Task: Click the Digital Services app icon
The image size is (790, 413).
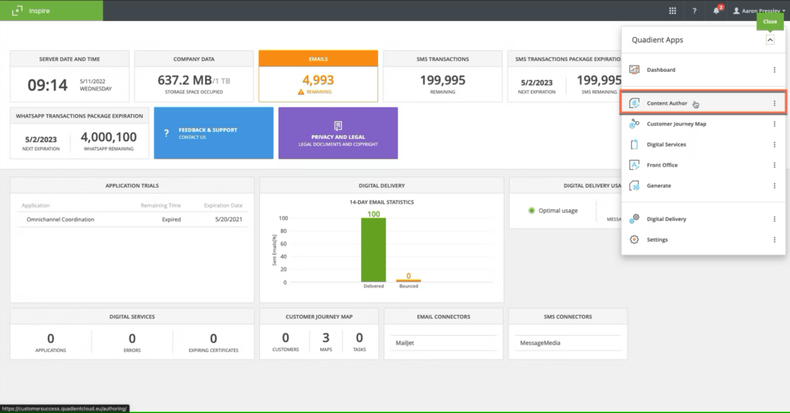Action: point(634,144)
